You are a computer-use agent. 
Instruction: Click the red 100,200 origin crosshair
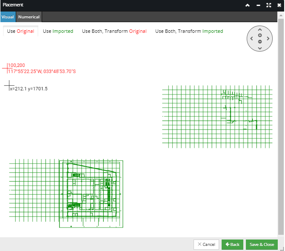(7, 68)
